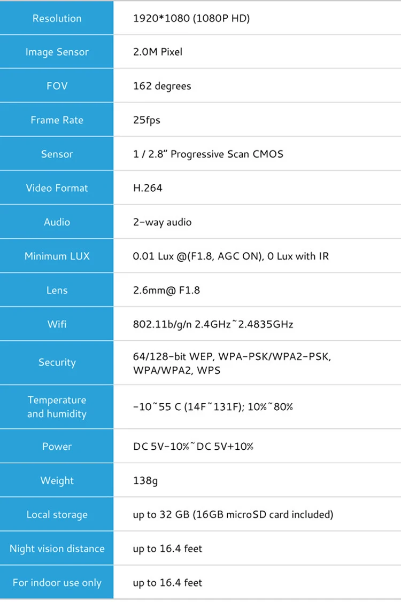The image size is (401, 602).
Task: Click the Wifi row header
Action: click(x=57, y=324)
